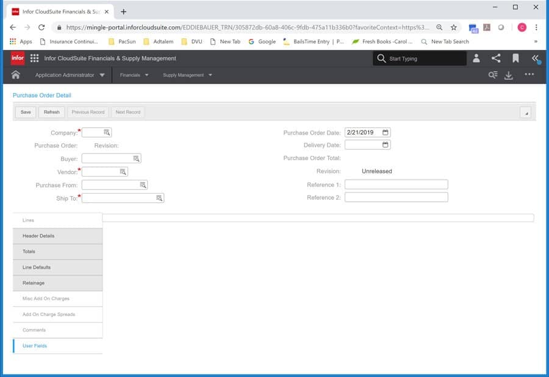Open Company field lookup icon

pos(107,132)
